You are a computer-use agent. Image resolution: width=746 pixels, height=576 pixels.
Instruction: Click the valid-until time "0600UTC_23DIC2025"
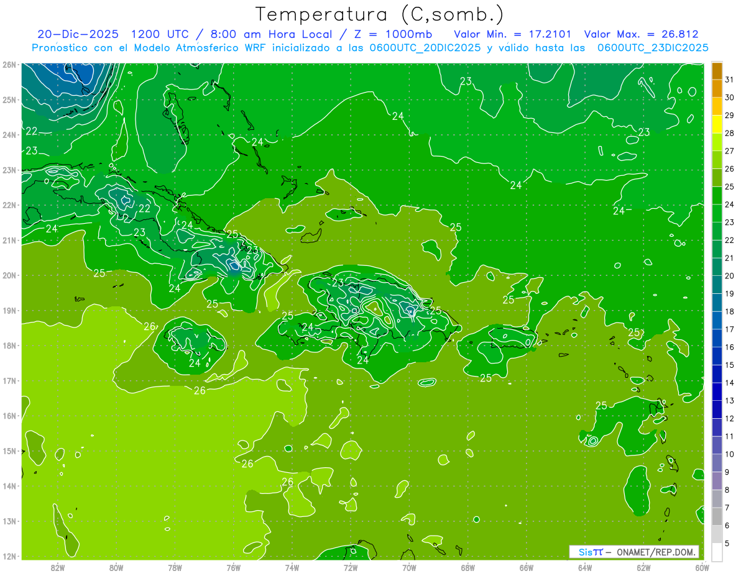point(653,48)
